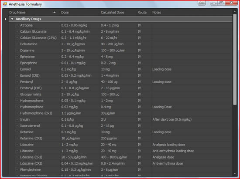The width and height of the screenshot is (240, 179).
Task: Select the Fentanyl (CRI) entry
Action: (31, 88)
